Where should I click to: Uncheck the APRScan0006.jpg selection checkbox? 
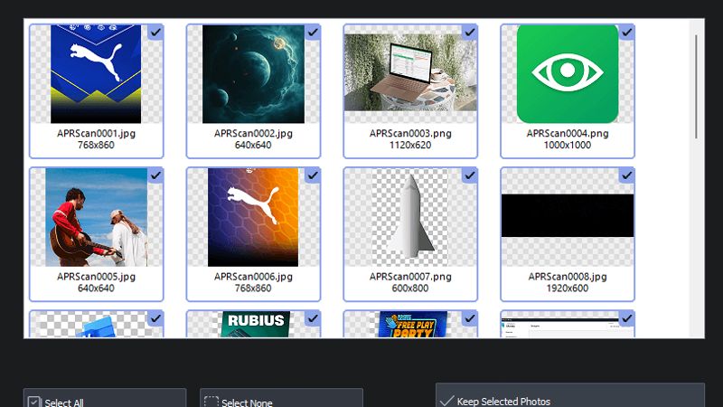(x=313, y=175)
